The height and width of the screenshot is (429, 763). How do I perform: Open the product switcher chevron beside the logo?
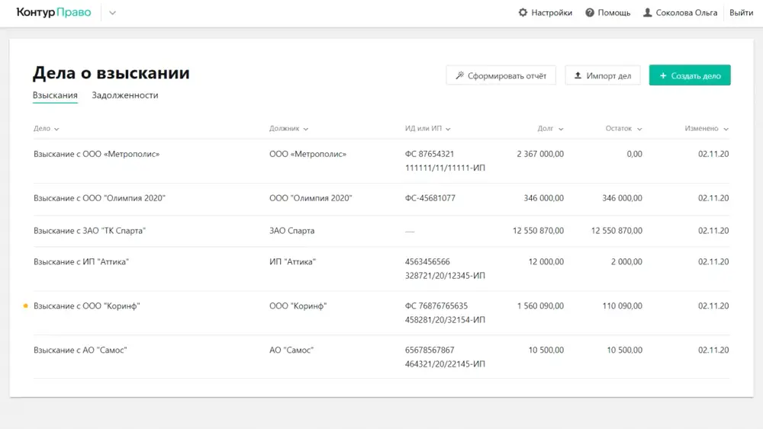(x=112, y=13)
